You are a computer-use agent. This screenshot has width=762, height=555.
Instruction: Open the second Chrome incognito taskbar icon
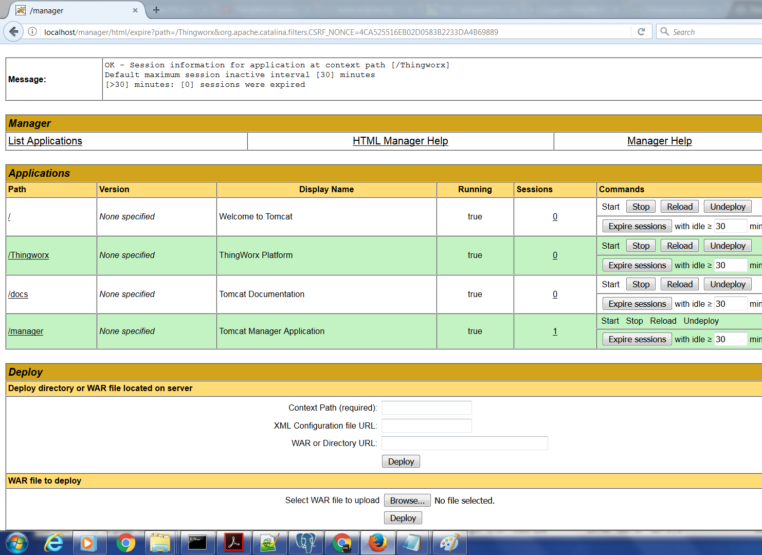[342, 543]
